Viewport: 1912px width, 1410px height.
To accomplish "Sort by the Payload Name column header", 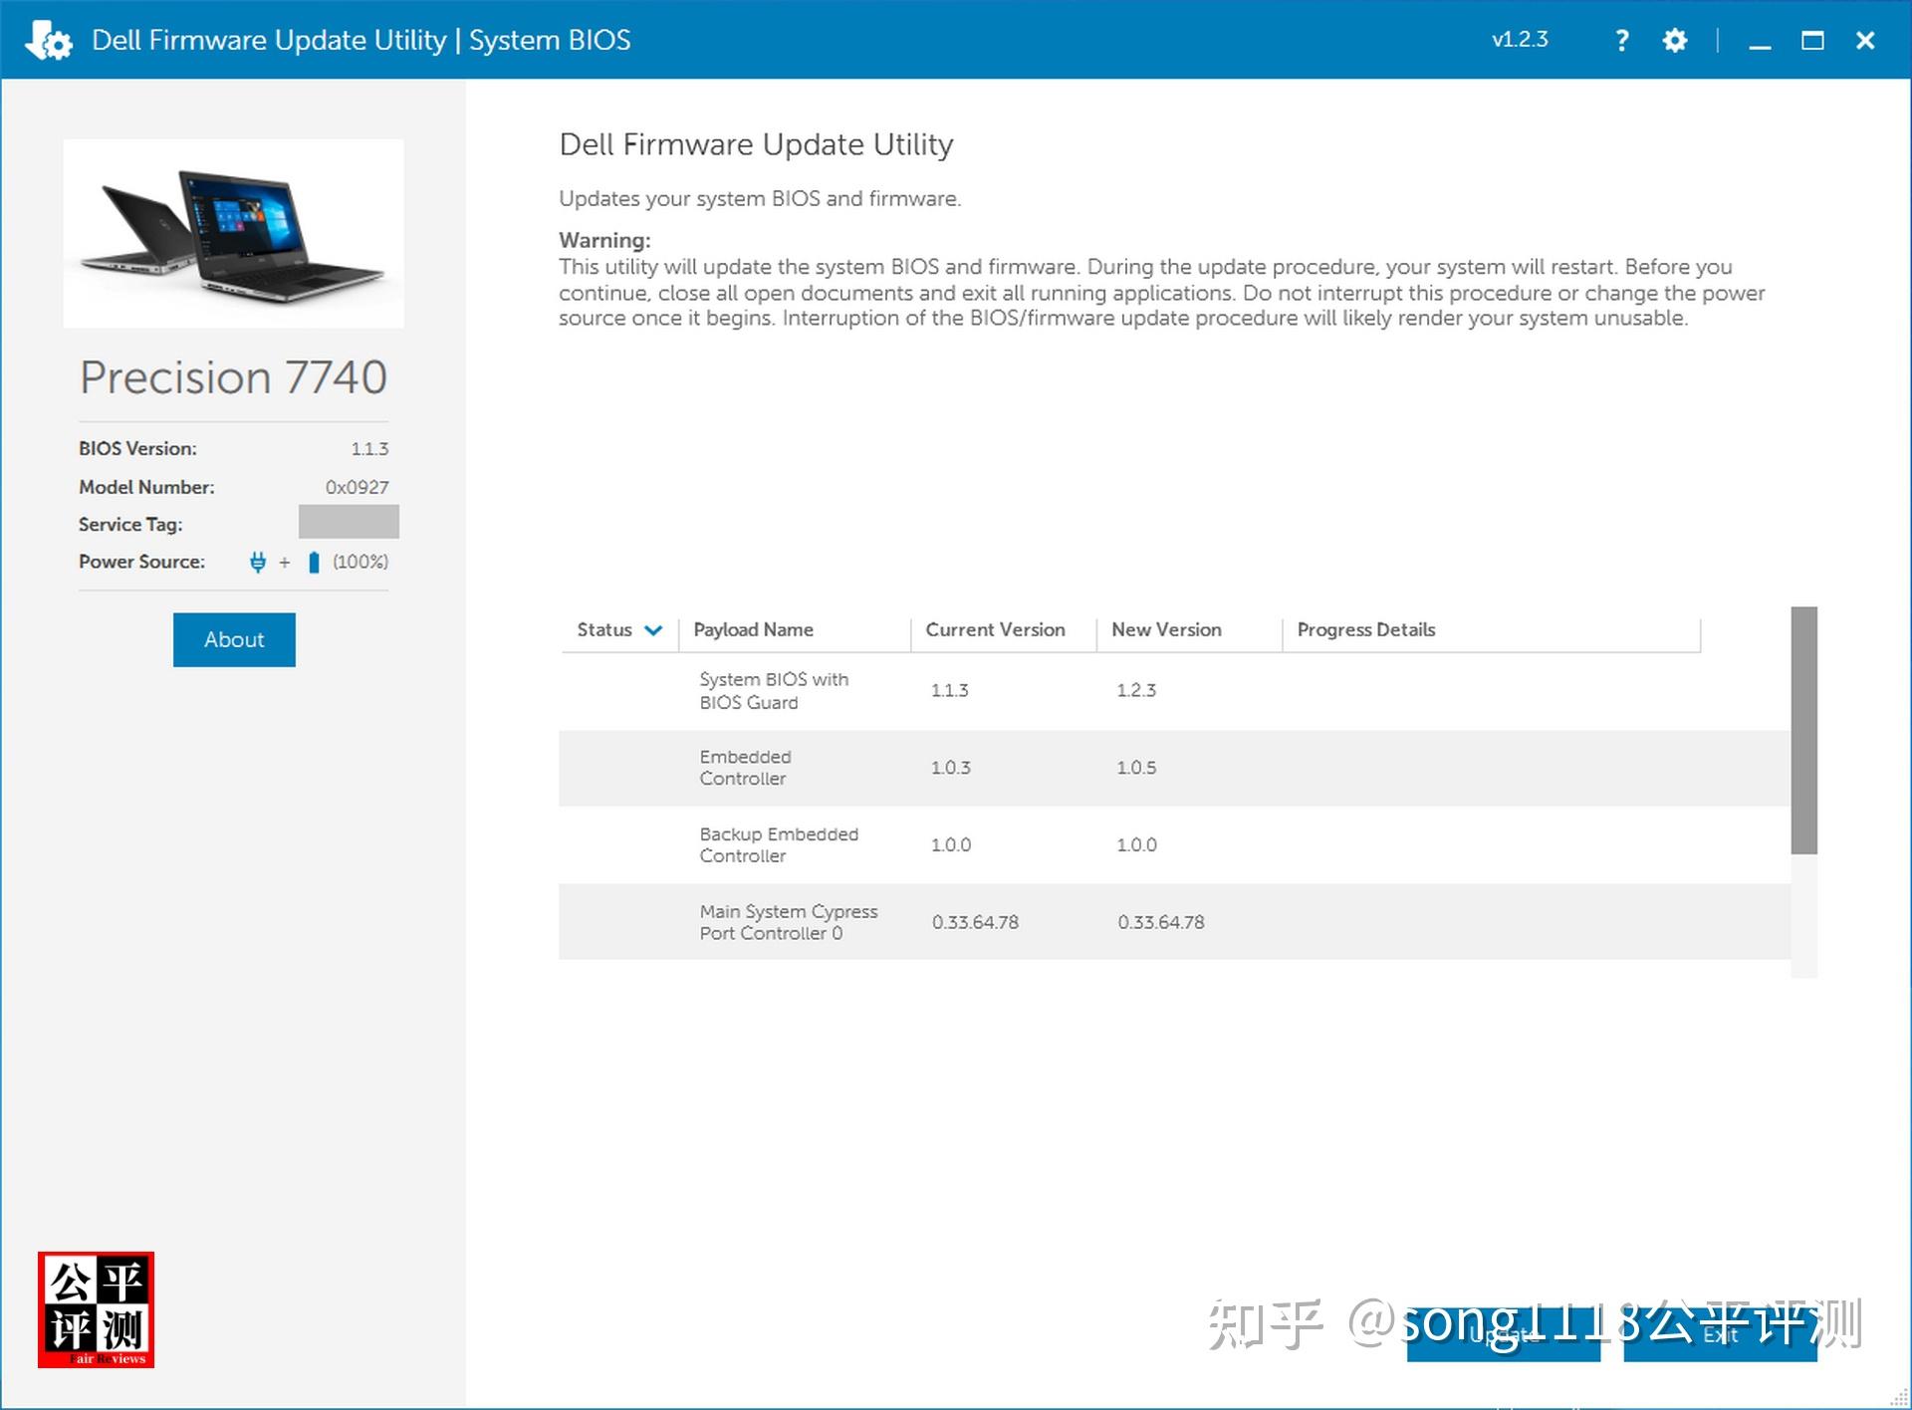I will click(753, 630).
